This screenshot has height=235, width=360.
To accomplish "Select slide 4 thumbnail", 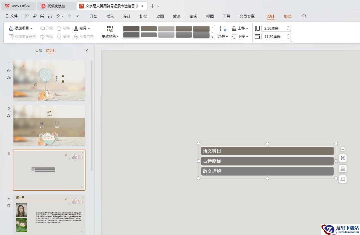I will pyautogui.click(x=49, y=215).
